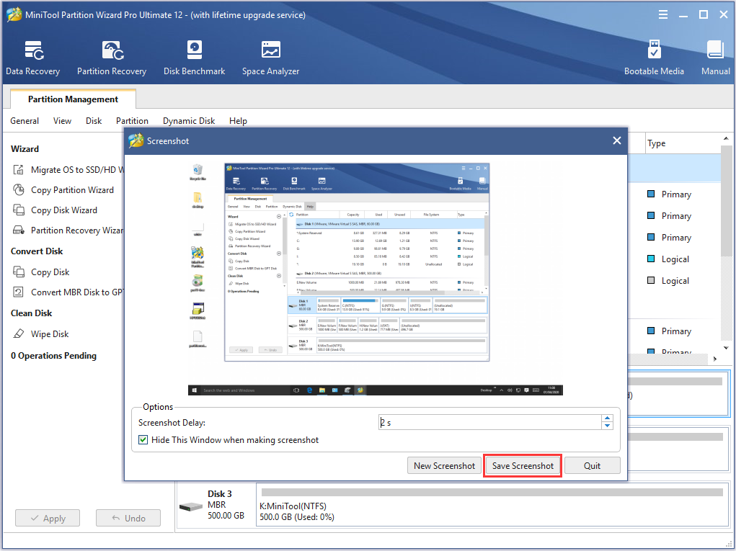
Task: Increase the Screenshot Delay value
Action: point(607,418)
